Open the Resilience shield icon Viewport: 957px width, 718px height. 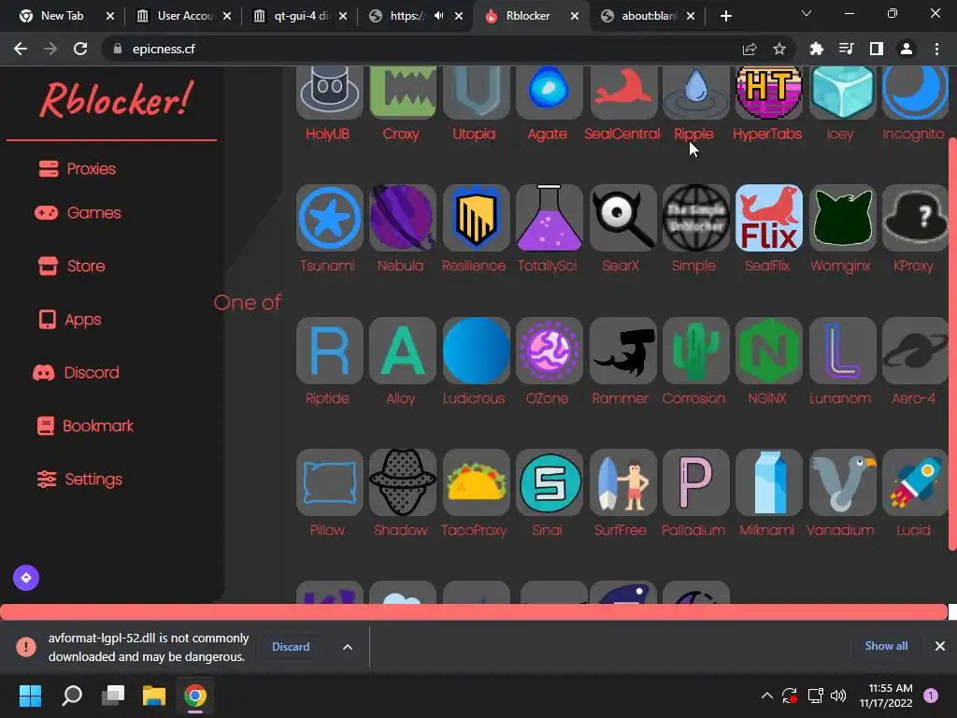pos(476,218)
